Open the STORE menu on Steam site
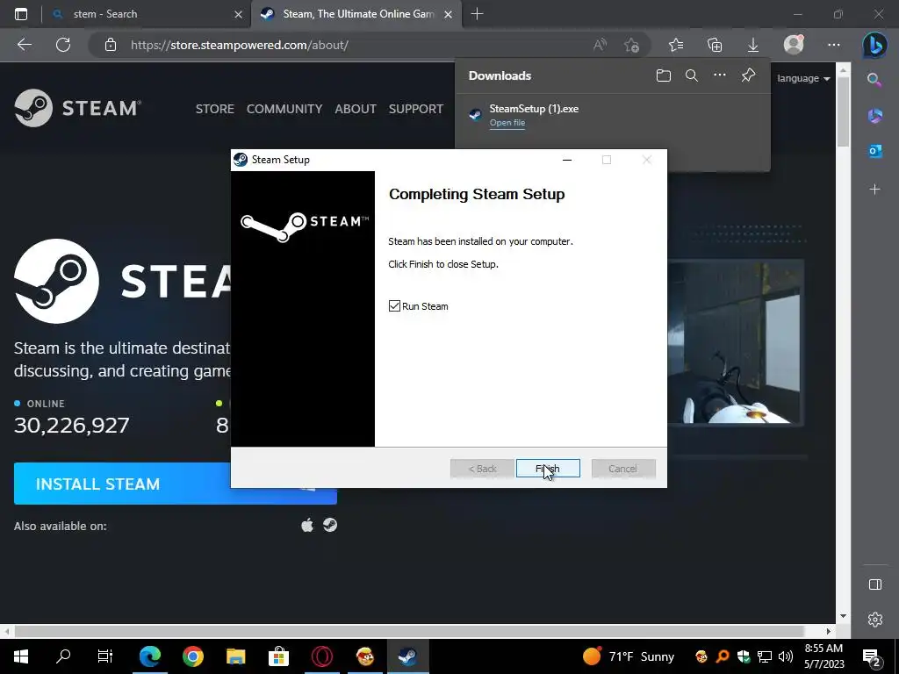Screen dimensions: 899x674 215,109
